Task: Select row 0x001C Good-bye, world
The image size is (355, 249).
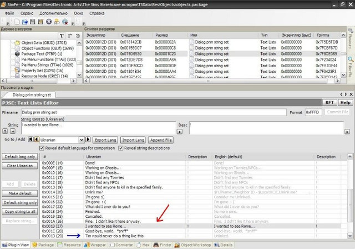Action: 191,231
